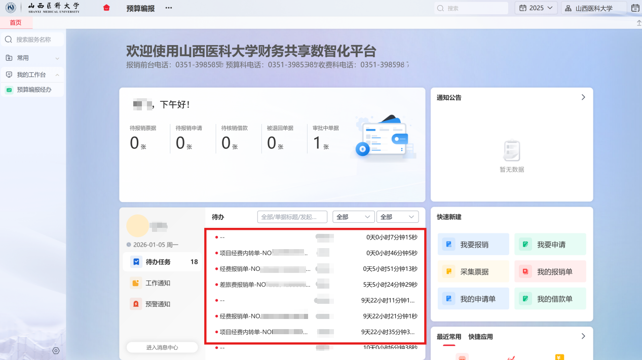This screenshot has width=642, height=360.
Task: Expand the 常用 sidebar section
Action: click(x=57, y=58)
